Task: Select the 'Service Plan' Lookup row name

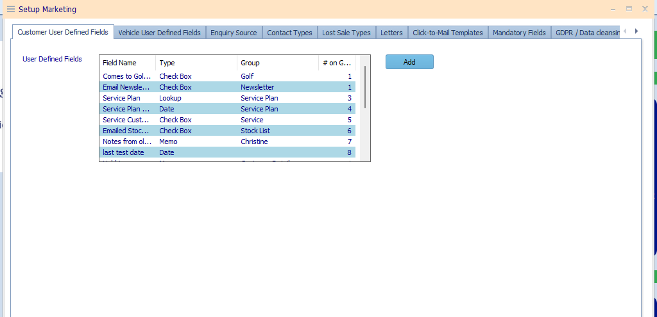Action: pos(121,98)
